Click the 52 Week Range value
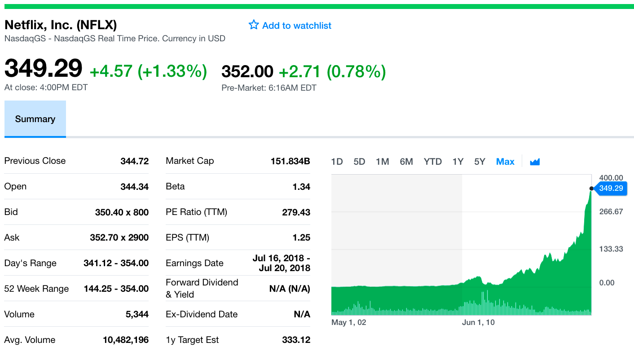This screenshot has height=351, width=634. pyautogui.click(x=116, y=289)
